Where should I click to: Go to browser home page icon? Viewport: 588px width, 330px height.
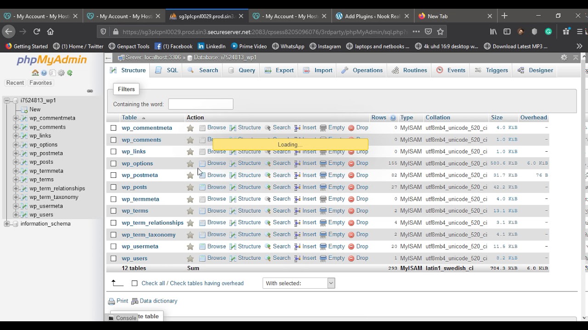pyautogui.click(x=51, y=32)
